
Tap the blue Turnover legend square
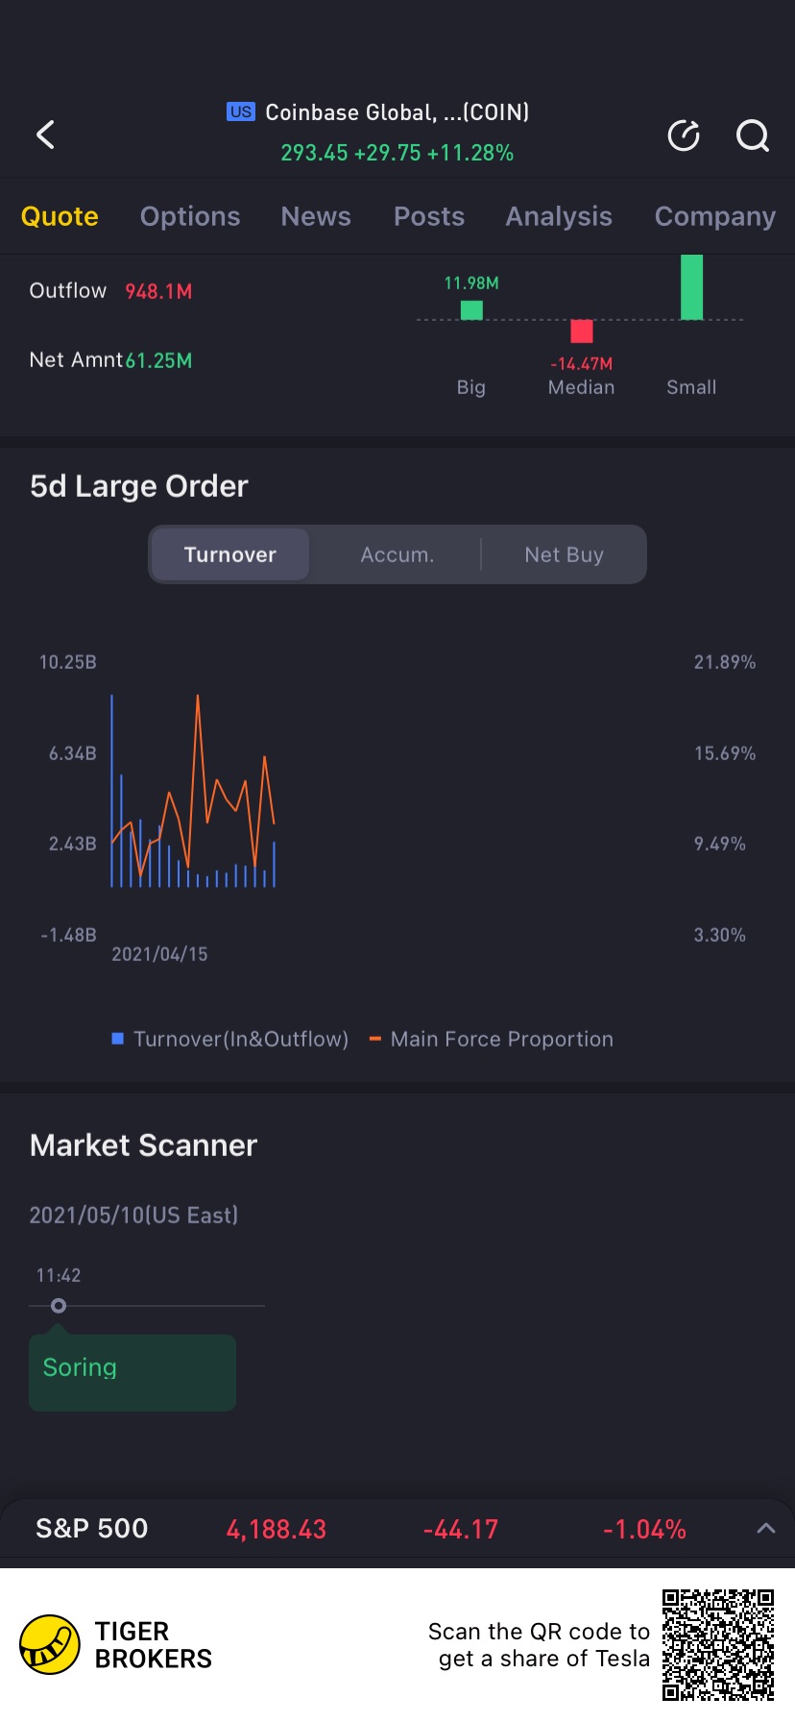[x=118, y=1039]
